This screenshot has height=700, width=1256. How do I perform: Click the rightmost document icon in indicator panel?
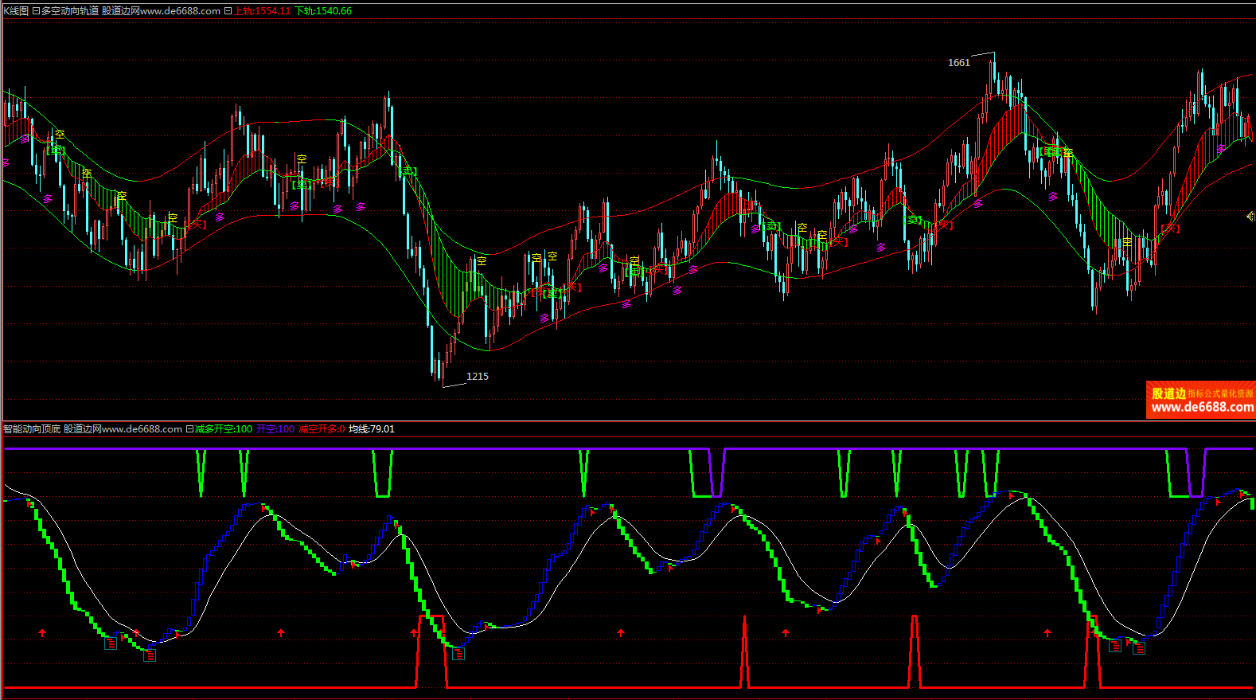[x=1139, y=648]
